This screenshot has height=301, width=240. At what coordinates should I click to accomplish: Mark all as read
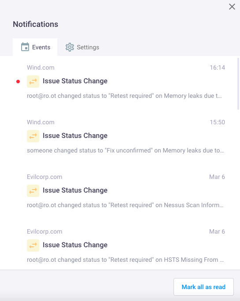click(x=203, y=287)
